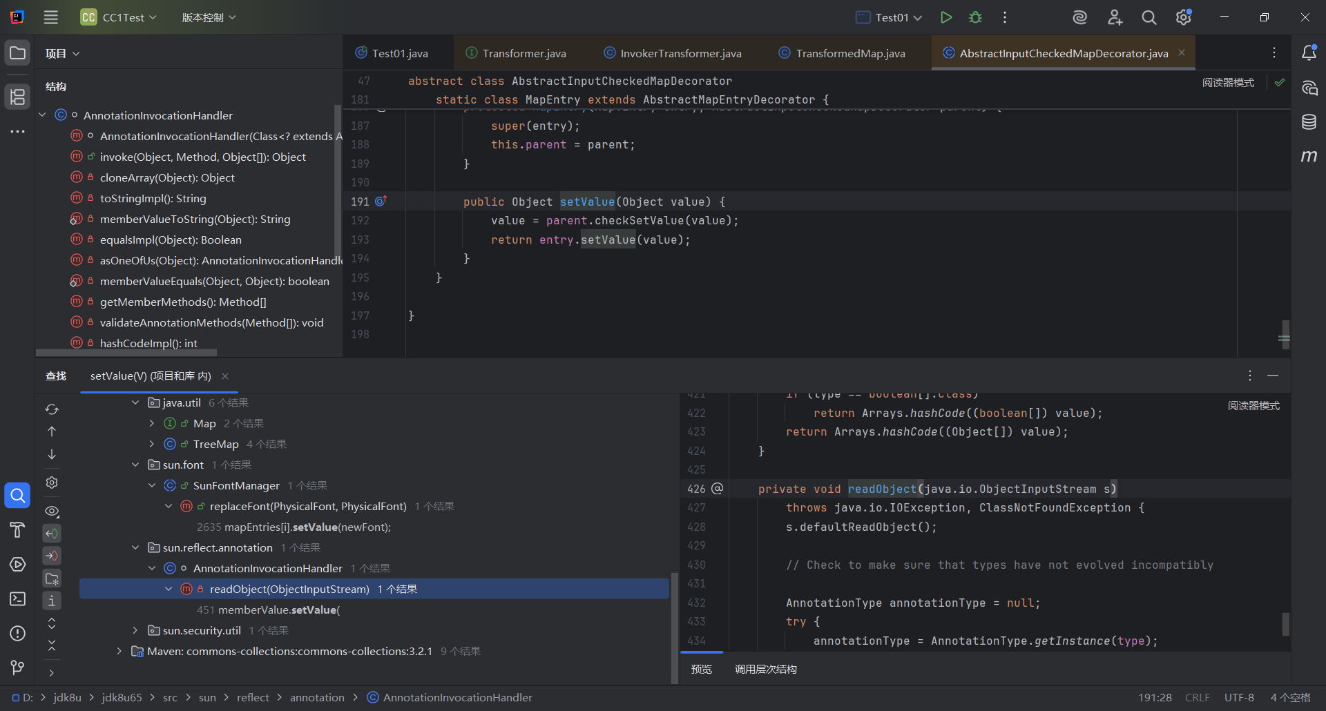Expand the TreeMap results node

[x=152, y=444]
